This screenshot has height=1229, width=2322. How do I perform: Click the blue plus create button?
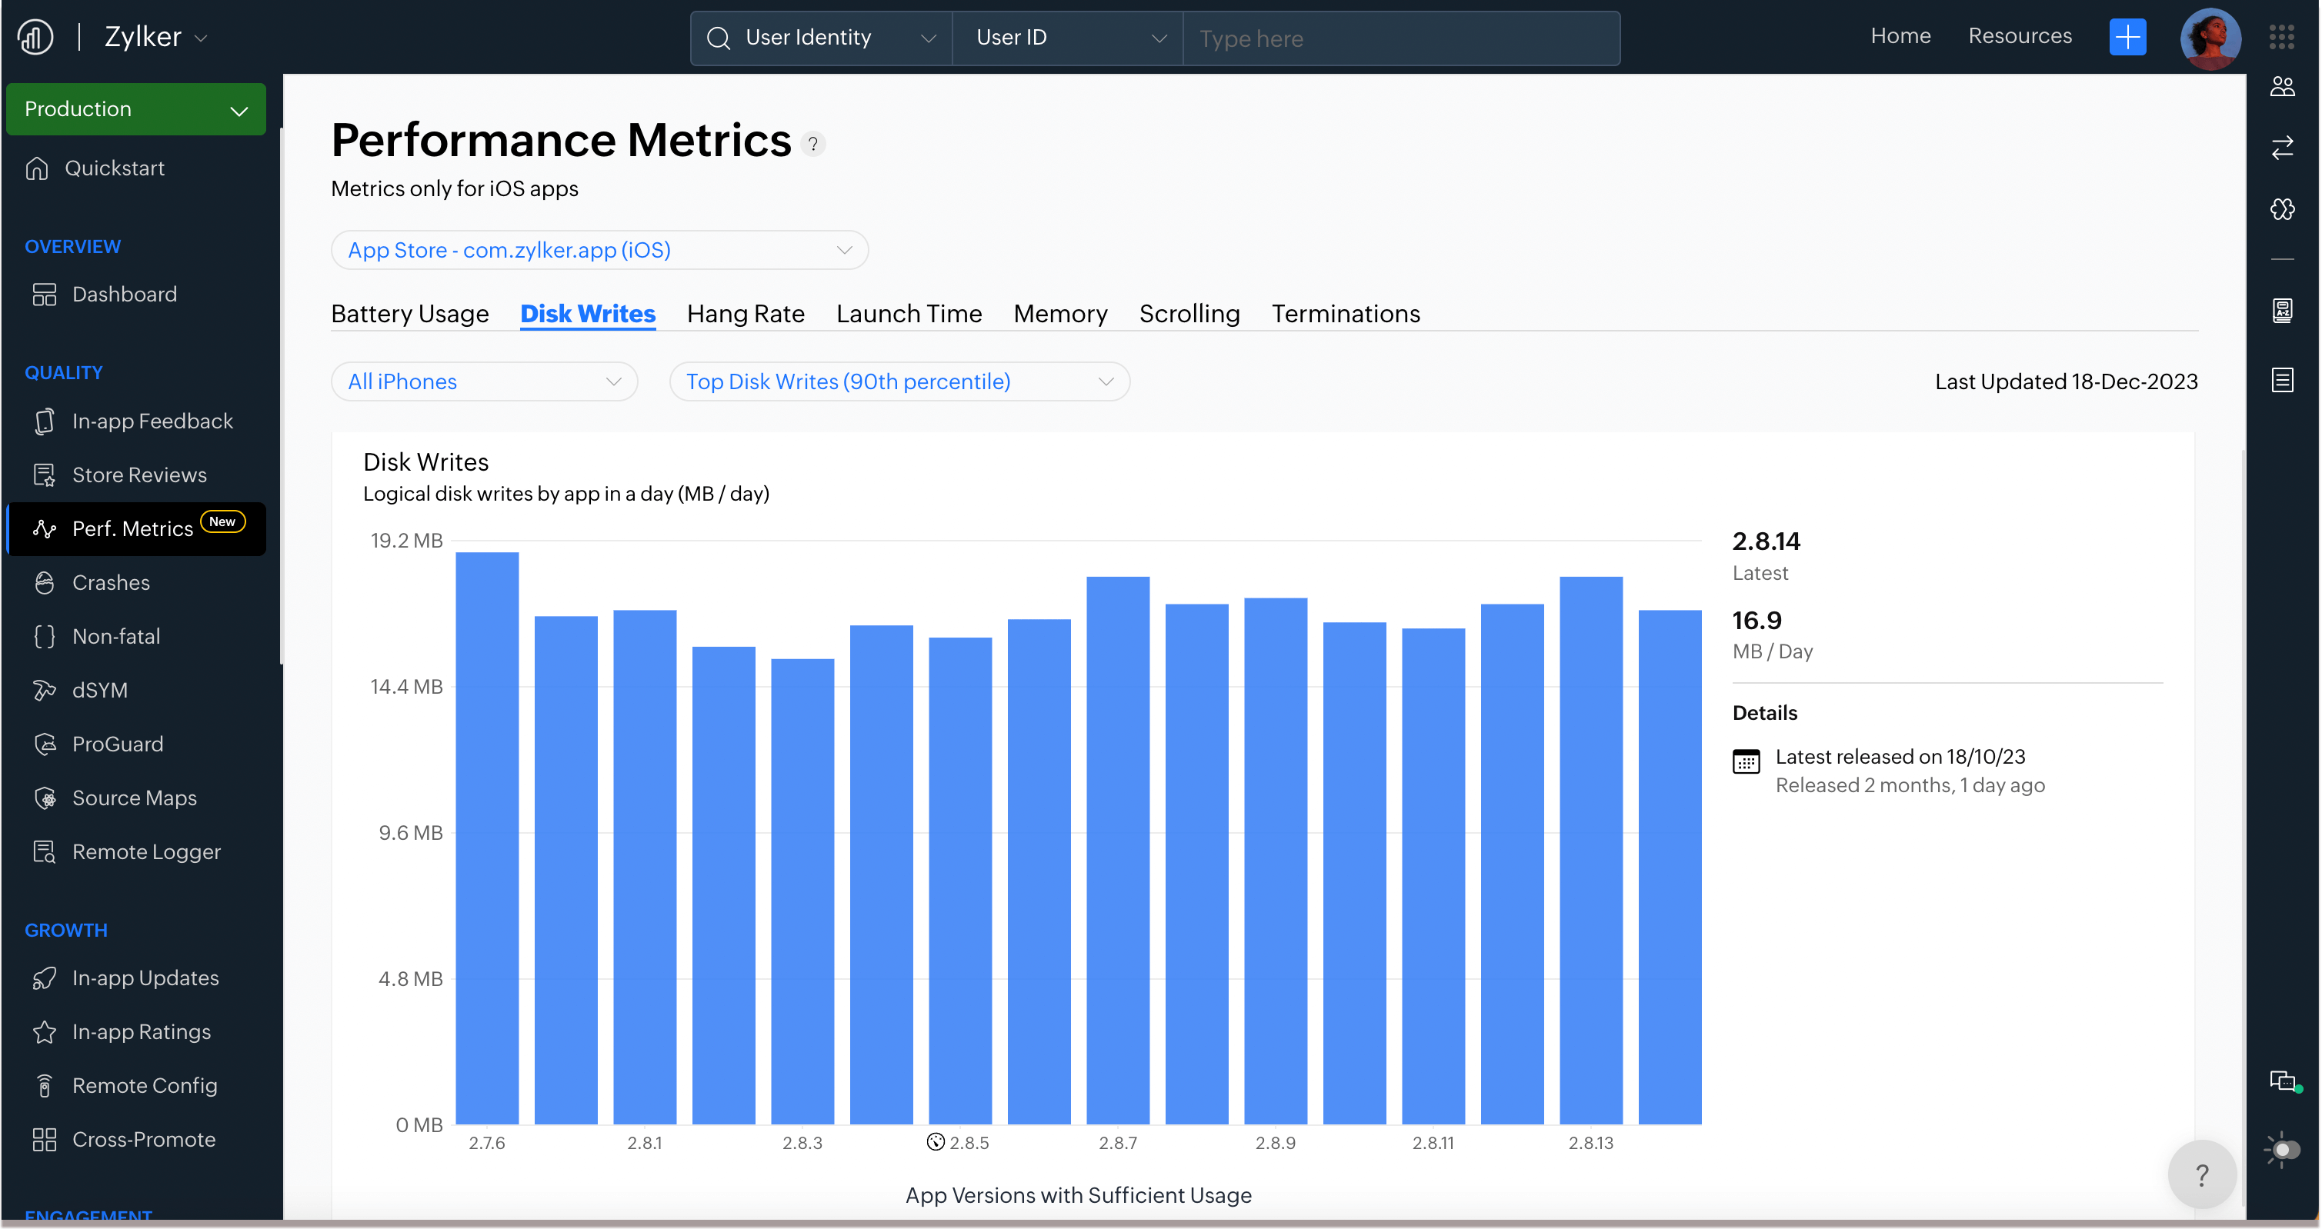(x=2127, y=37)
